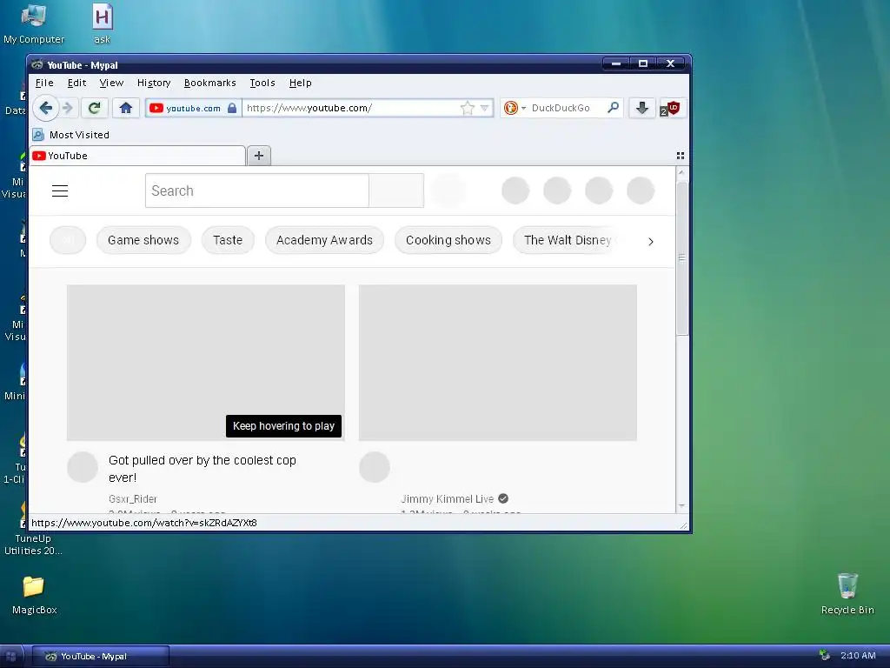
Task: Bookmark this page with the star
Action: pyautogui.click(x=467, y=108)
